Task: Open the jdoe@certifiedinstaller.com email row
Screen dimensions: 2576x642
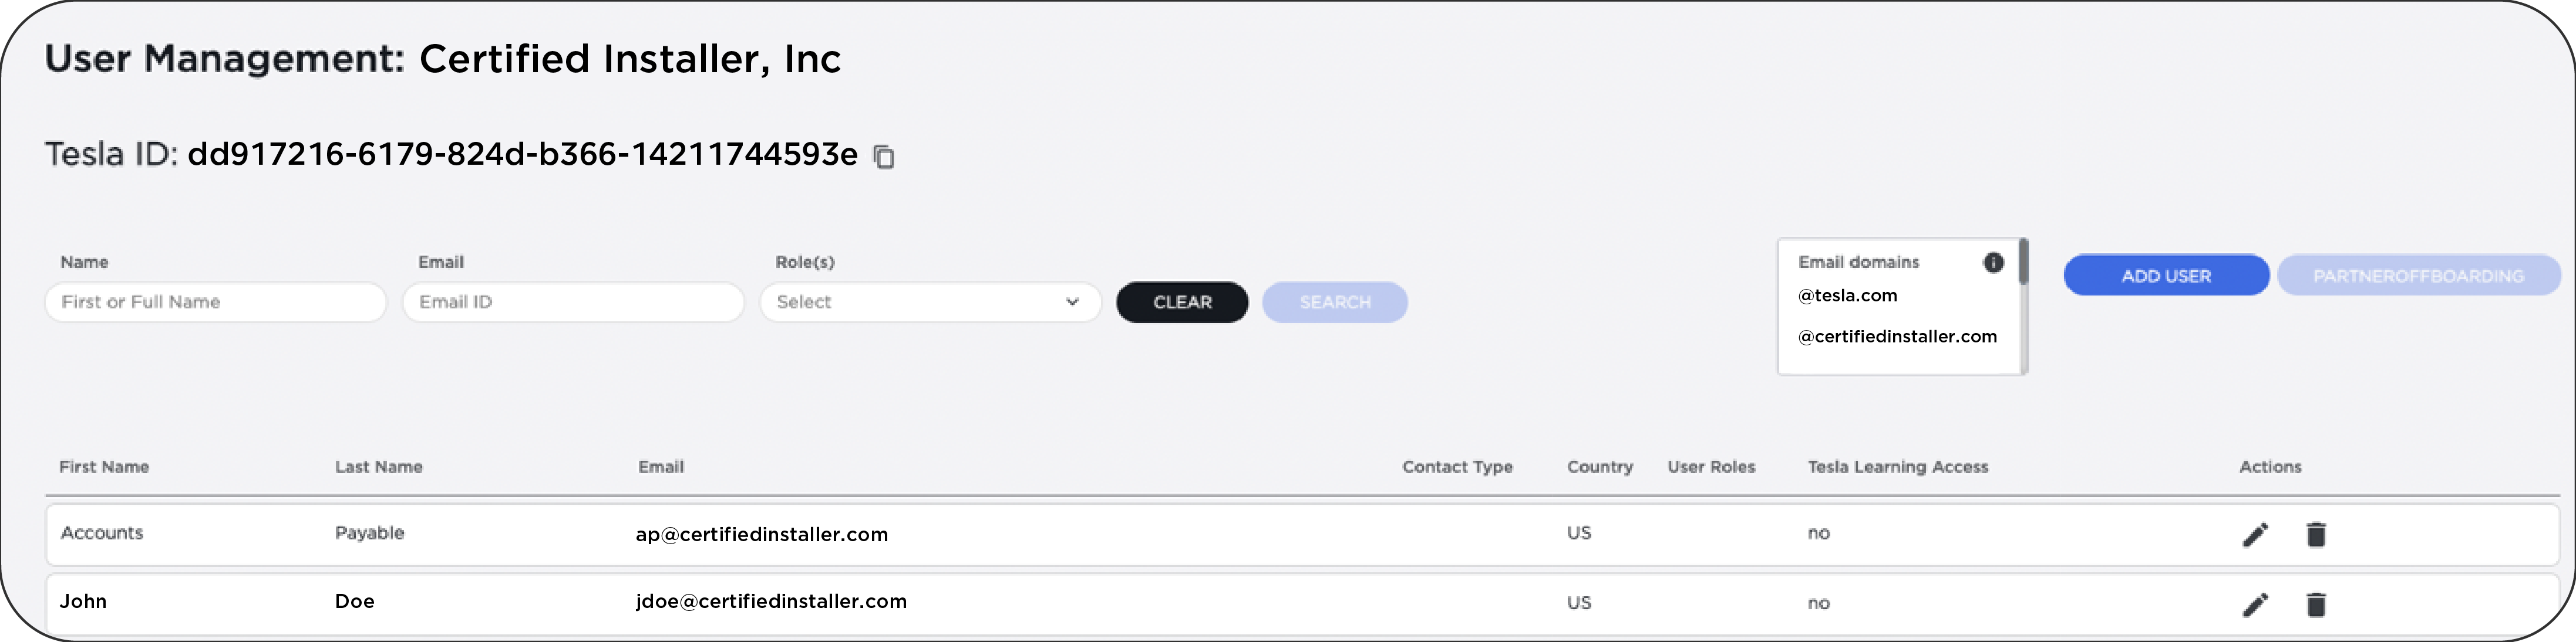Action: click(1301, 602)
